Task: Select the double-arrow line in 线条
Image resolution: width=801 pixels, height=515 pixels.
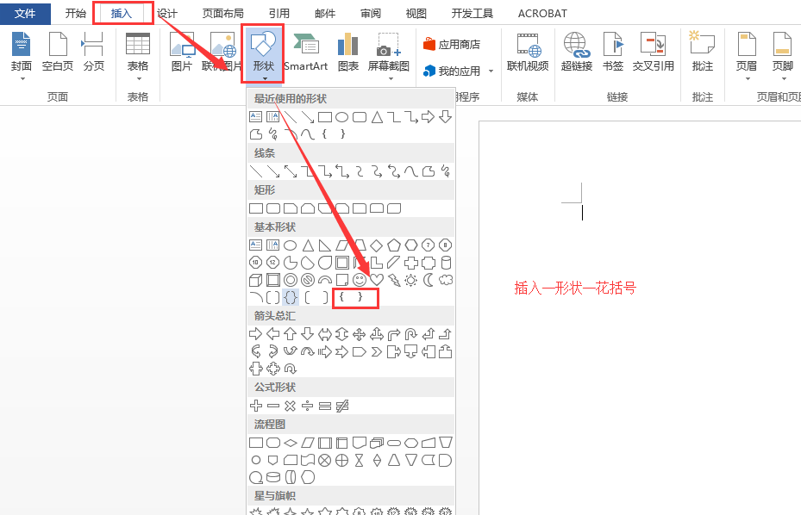Action: point(291,171)
